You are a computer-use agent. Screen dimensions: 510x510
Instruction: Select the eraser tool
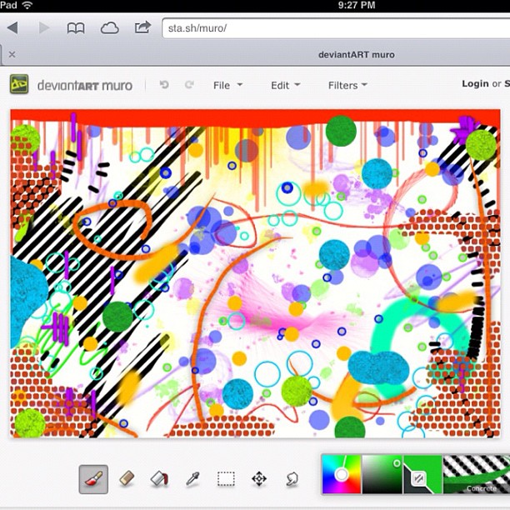pos(127,478)
